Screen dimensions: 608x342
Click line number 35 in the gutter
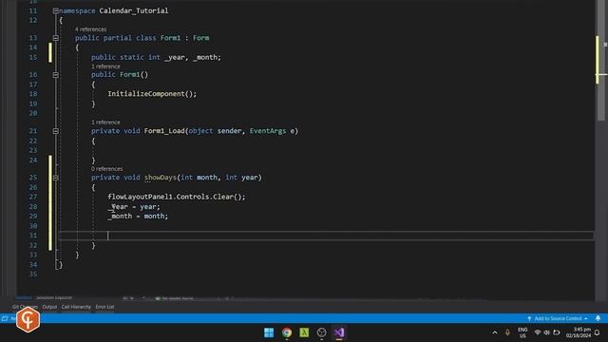tap(33, 275)
